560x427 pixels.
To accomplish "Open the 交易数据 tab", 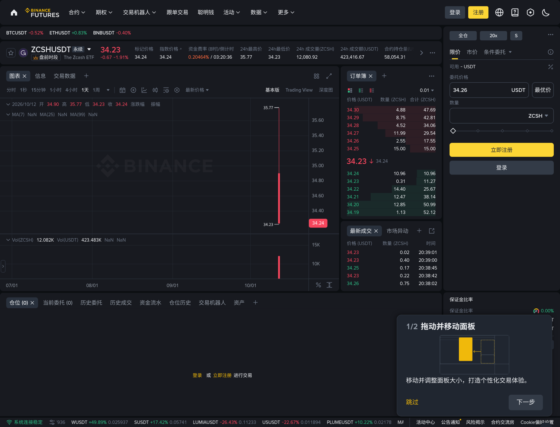I will pyautogui.click(x=64, y=76).
